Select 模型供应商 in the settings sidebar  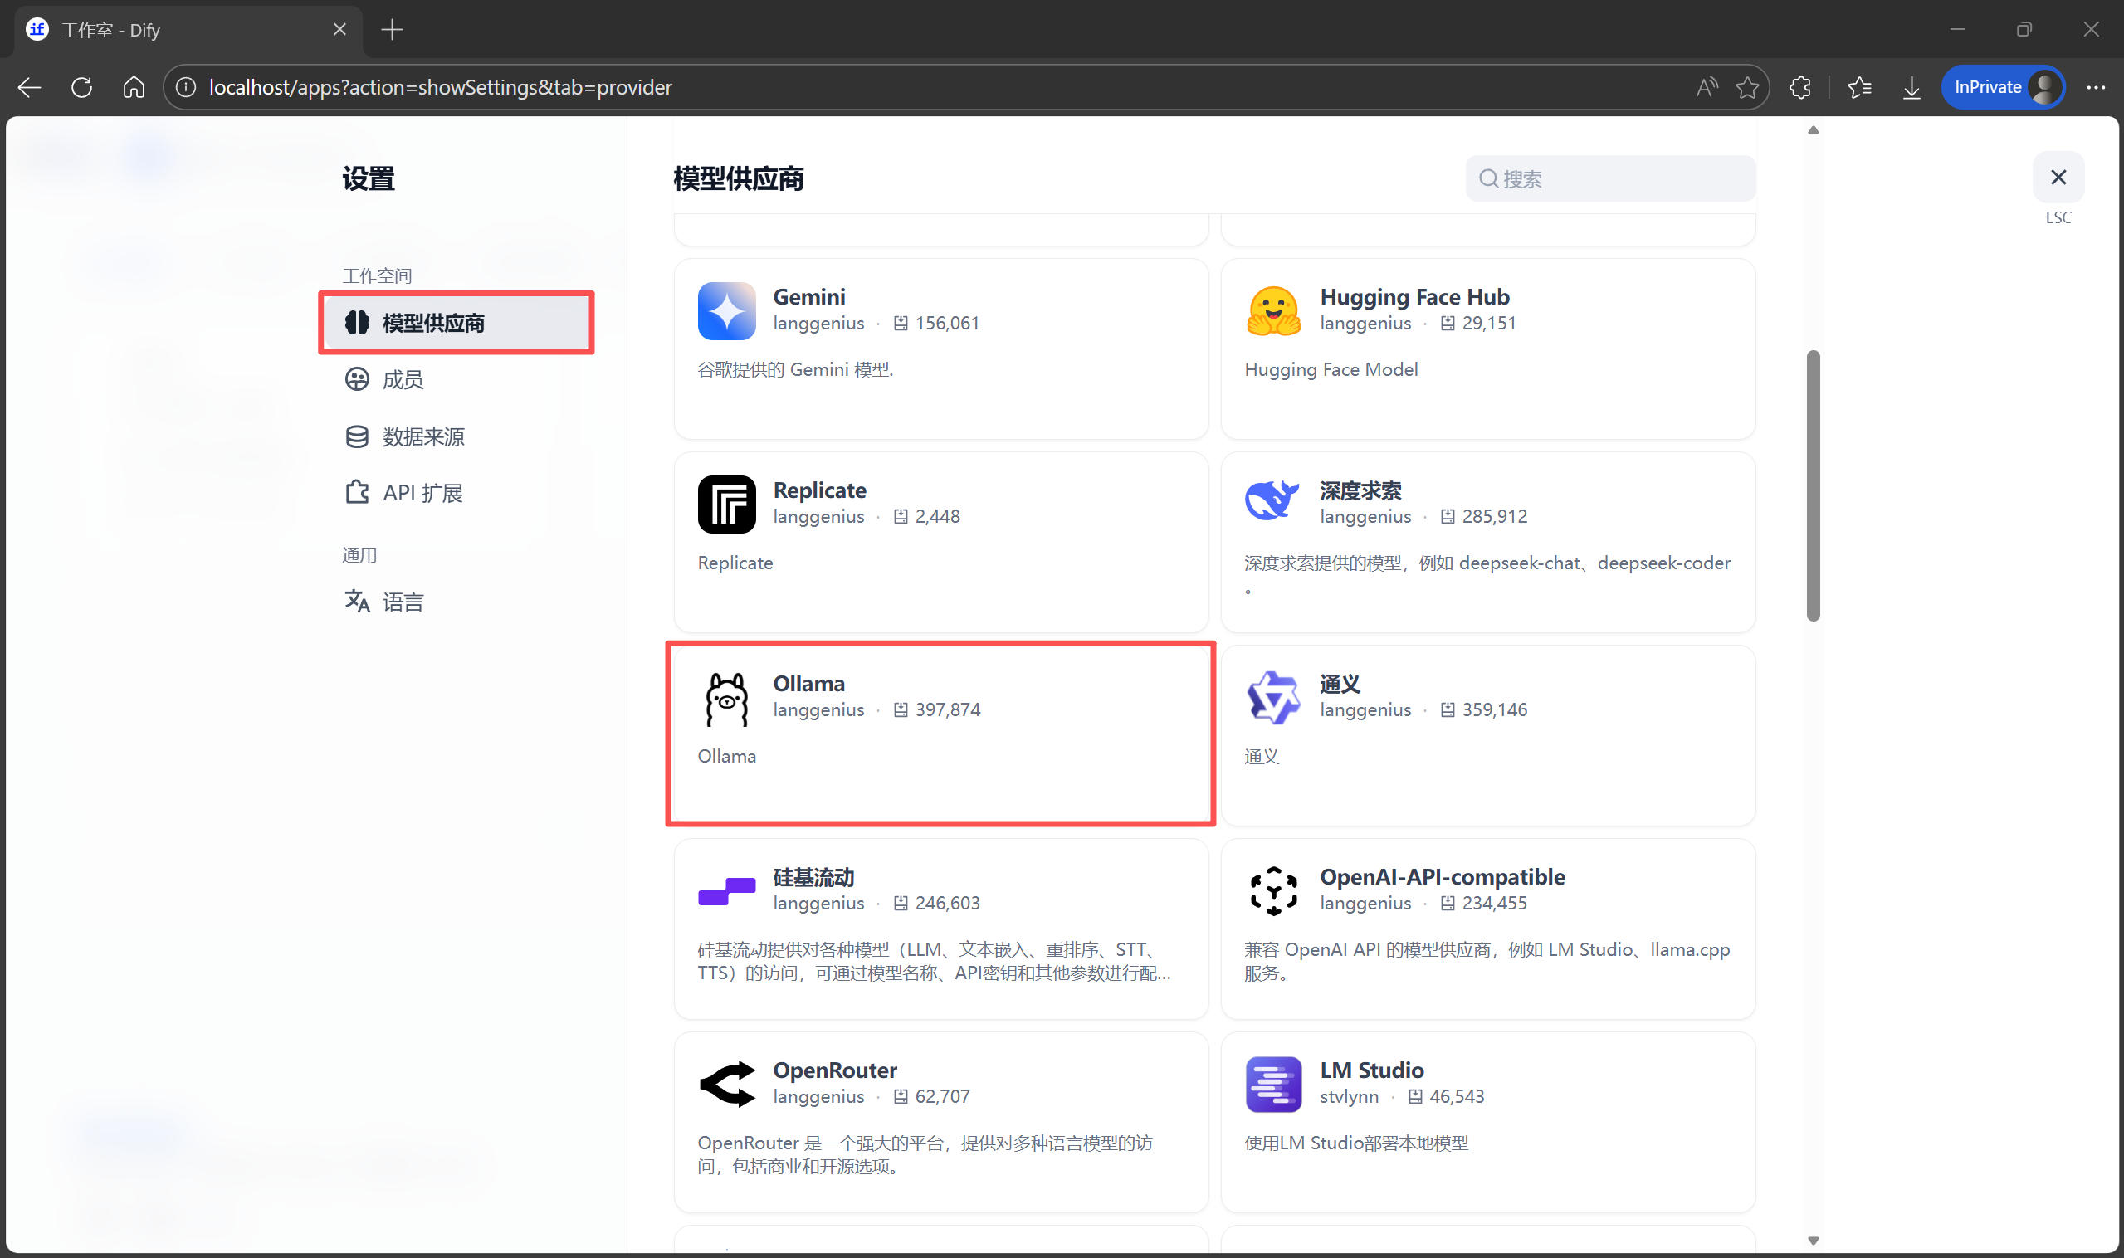(x=457, y=323)
